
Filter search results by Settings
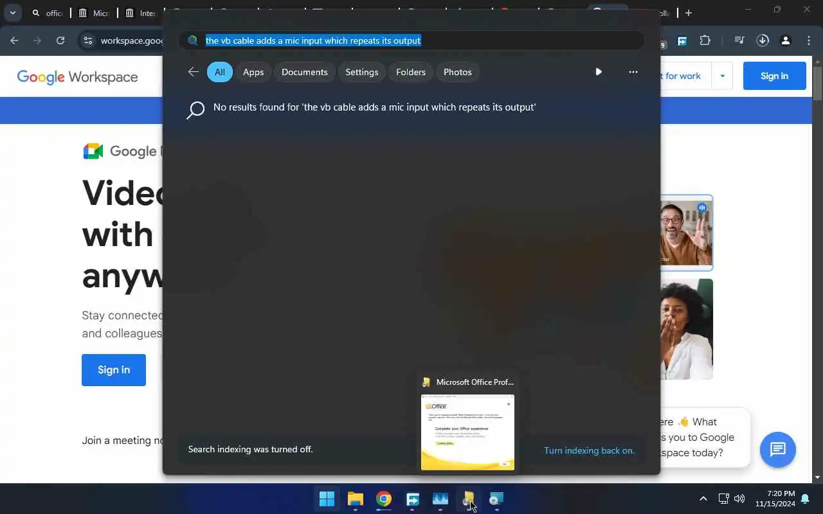pyautogui.click(x=362, y=72)
